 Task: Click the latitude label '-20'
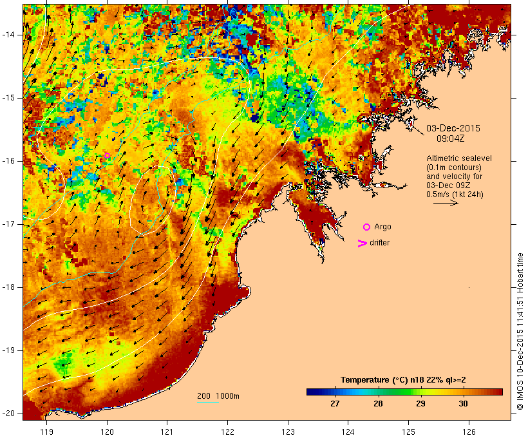click(8, 414)
